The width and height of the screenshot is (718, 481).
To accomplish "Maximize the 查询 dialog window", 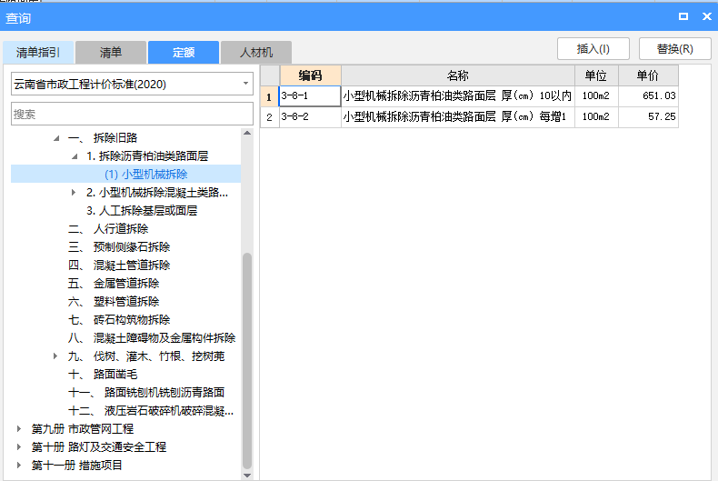I will pos(683,16).
